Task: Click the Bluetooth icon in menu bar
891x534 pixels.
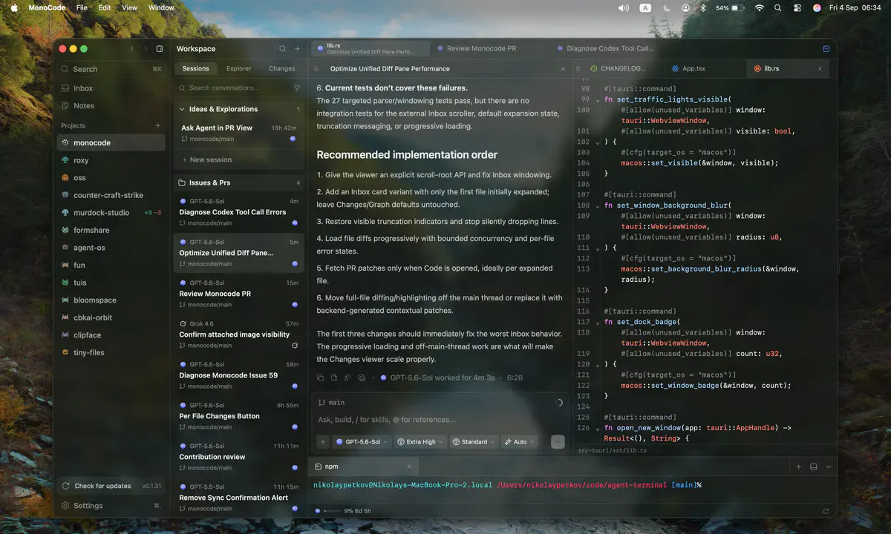Action: point(704,7)
